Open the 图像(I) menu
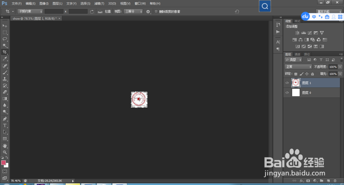The image size is (344, 185). click(44, 3)
